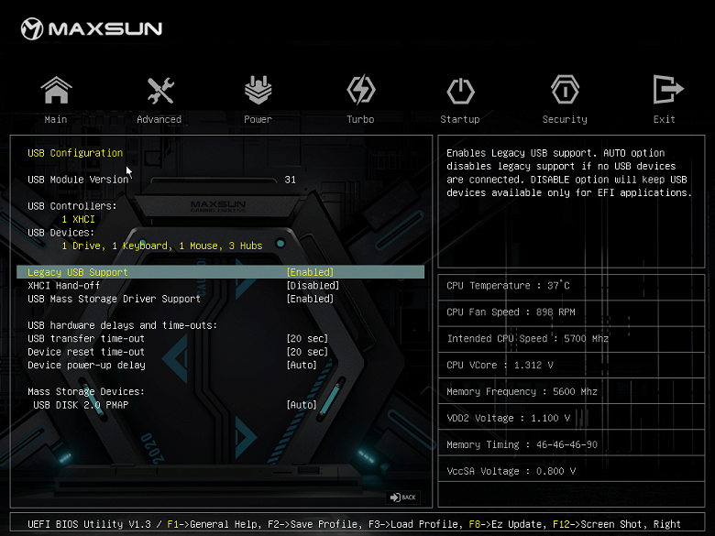Viewport: 715px width, 536px height.
Task: Click the Startup power-button icon
Action: click(x=460, y=90)
